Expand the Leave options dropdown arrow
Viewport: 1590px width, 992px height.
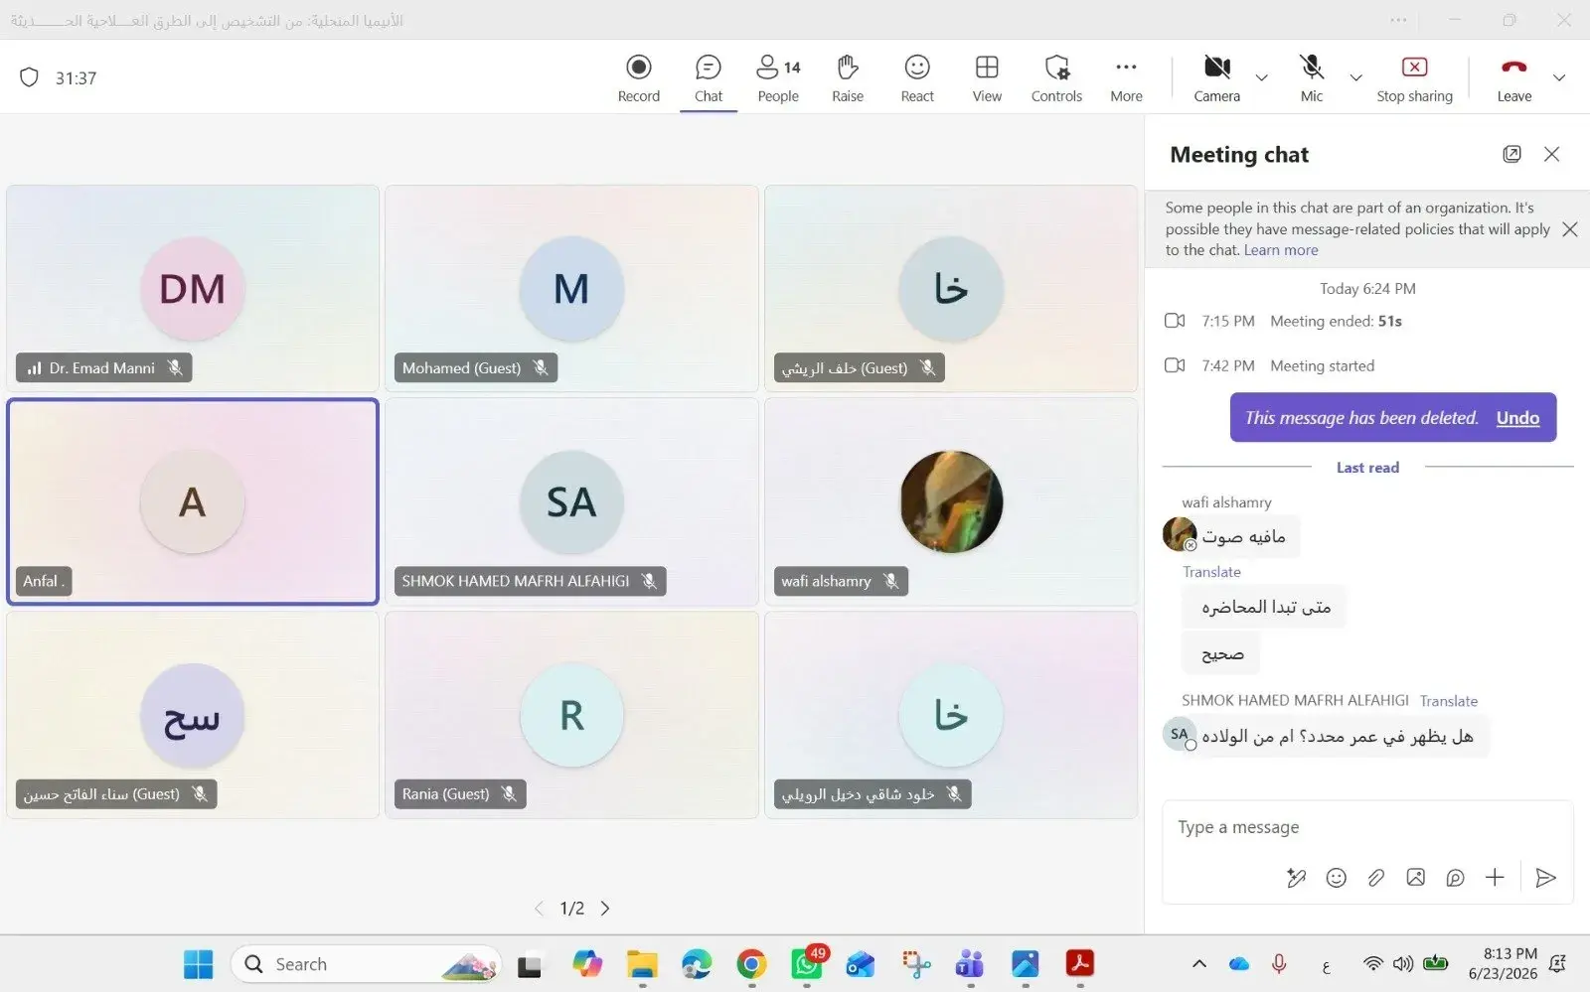[x=1559, y=77]
